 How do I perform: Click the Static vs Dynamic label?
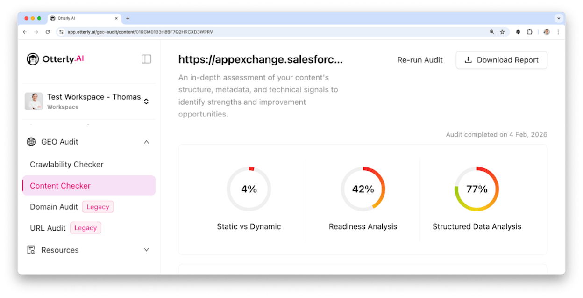249,226
